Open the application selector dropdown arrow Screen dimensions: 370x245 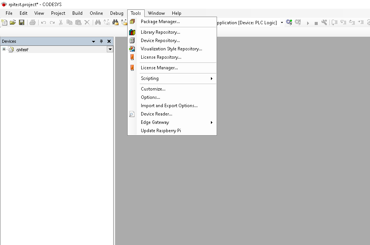(x=282, y=23)
